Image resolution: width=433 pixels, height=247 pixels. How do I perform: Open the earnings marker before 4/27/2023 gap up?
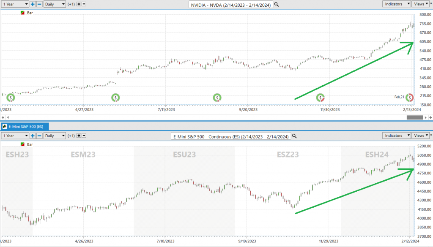click(x=115, y=98)
